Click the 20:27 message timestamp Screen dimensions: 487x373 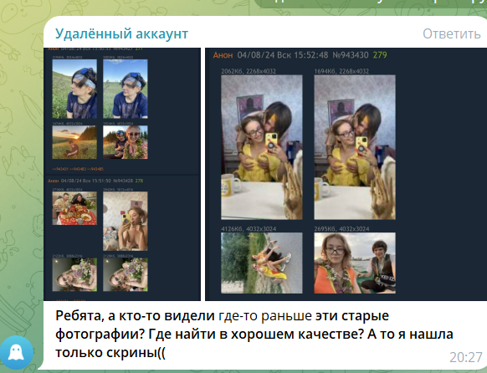tap(465, 357)
